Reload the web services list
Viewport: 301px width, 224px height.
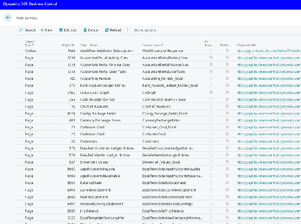113,30
